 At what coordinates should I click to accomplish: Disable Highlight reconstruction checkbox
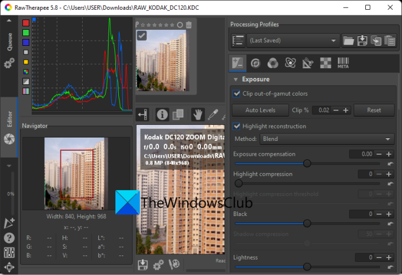tap(237, 126)
